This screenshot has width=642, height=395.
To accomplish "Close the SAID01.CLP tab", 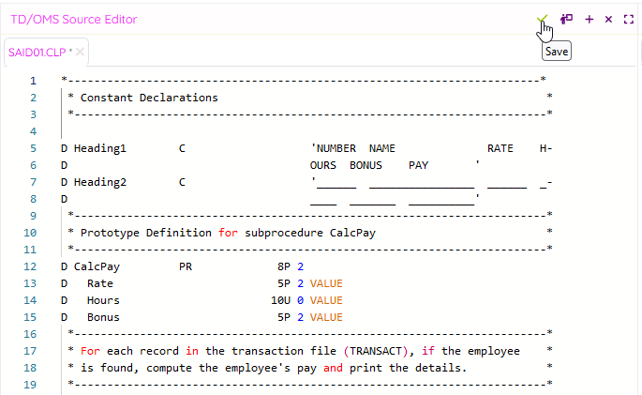I will (x=81, y=52).
